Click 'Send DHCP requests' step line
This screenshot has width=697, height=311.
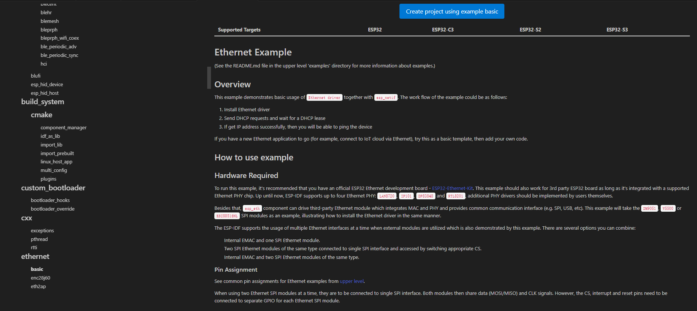pos(275,118)
